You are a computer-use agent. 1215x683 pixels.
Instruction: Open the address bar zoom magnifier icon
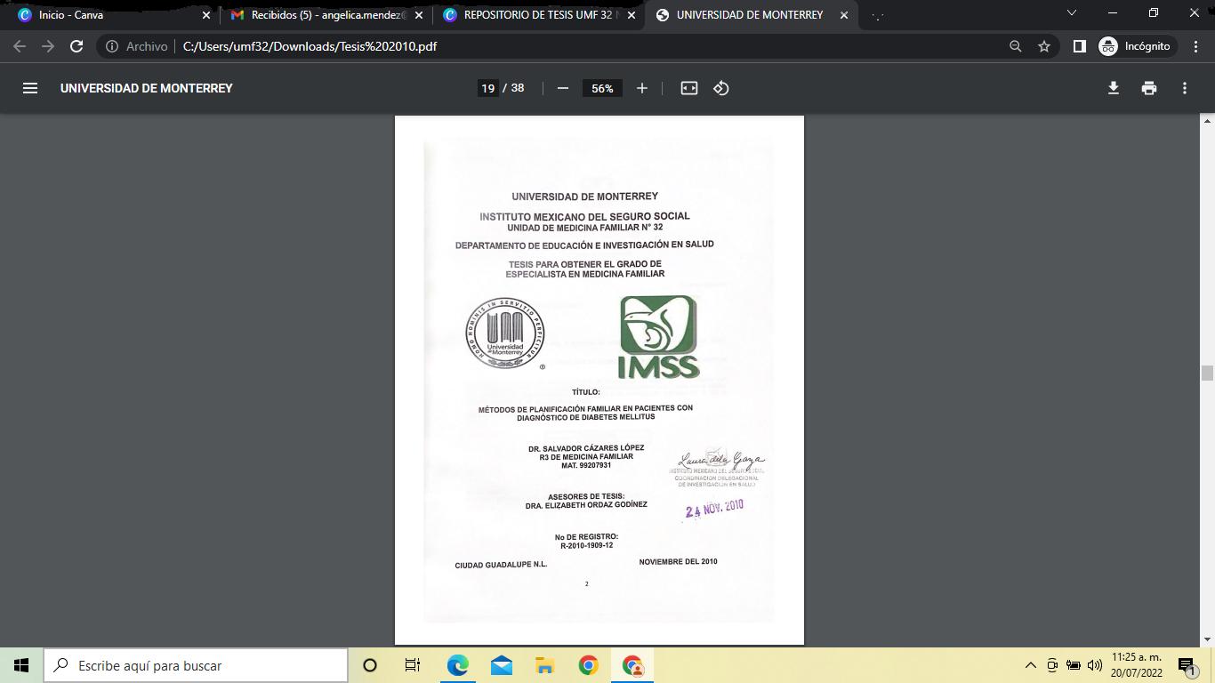pos(1015,46)
